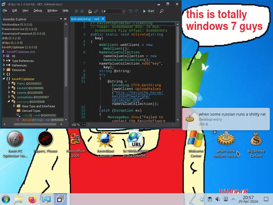Click the Big Money Deluxe desktop icon
This screenshot has width=273, height=205.
[256, 144]
